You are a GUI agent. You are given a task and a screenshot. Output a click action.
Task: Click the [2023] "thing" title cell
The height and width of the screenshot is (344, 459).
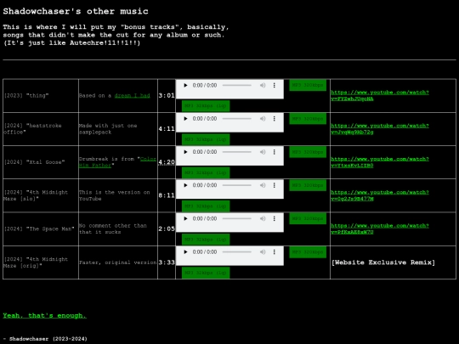pyautogui.click(x=41, y=96)
